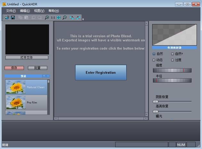The image size is (202, 149).
Task: Close the QuickHDR window
Action: point(196,4)
